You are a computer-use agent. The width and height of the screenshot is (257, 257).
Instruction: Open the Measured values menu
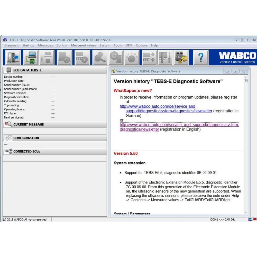[84, 45]
